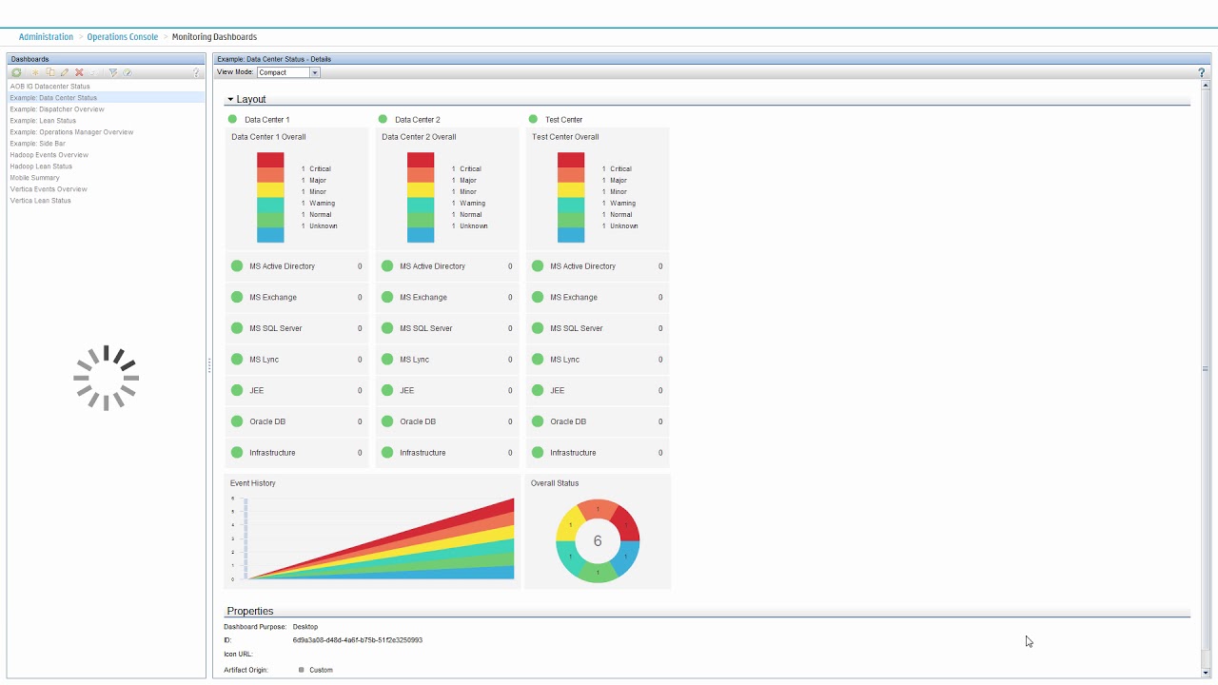Click MS Lync status in Data Center 1
Screen dimensions: 1218x685
coord(237,360)
